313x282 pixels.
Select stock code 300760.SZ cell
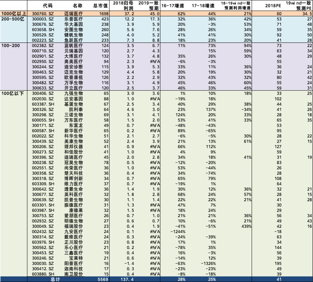click(x=43, y=14)
